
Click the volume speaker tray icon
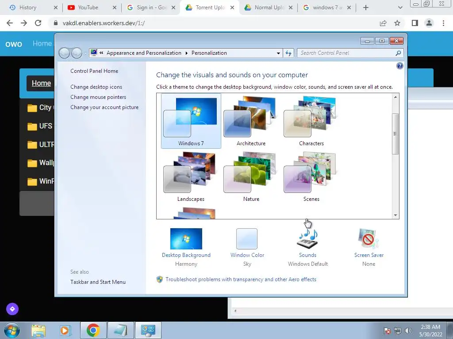(x=408, y=331)
